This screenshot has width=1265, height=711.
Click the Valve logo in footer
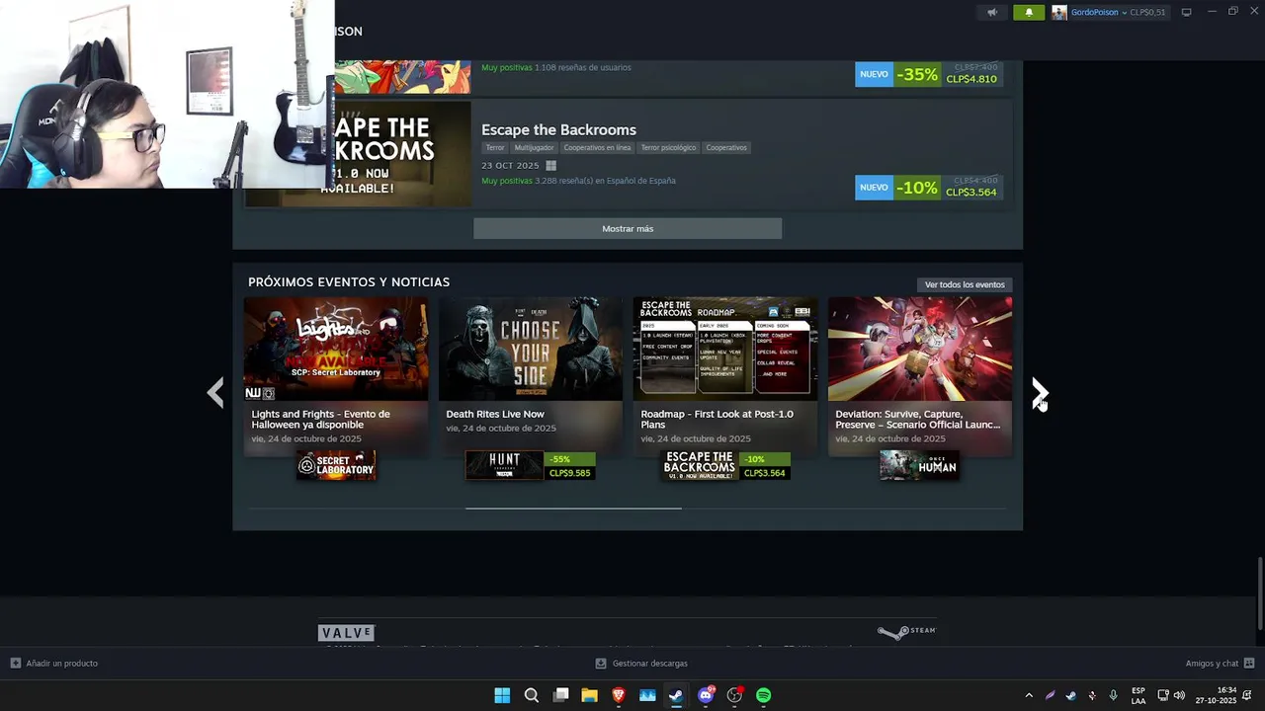click(346, 633)
